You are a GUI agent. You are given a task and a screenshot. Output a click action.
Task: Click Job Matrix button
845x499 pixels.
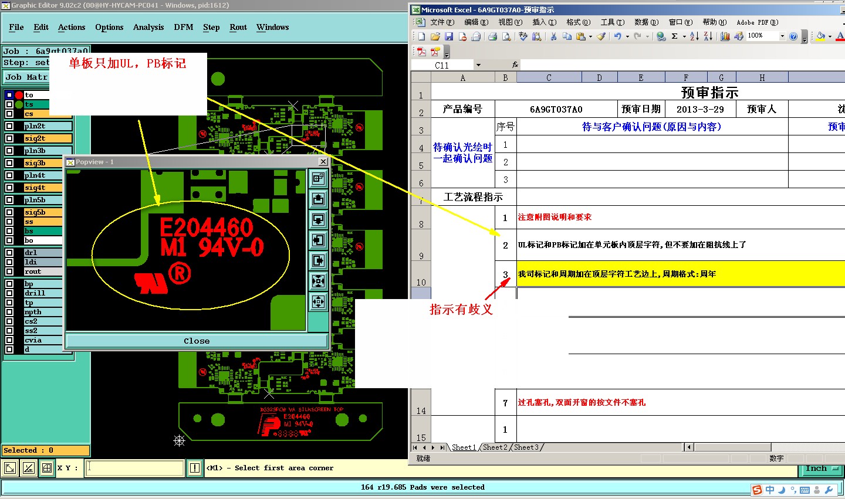pyautogui.click(x=26, y=77)
